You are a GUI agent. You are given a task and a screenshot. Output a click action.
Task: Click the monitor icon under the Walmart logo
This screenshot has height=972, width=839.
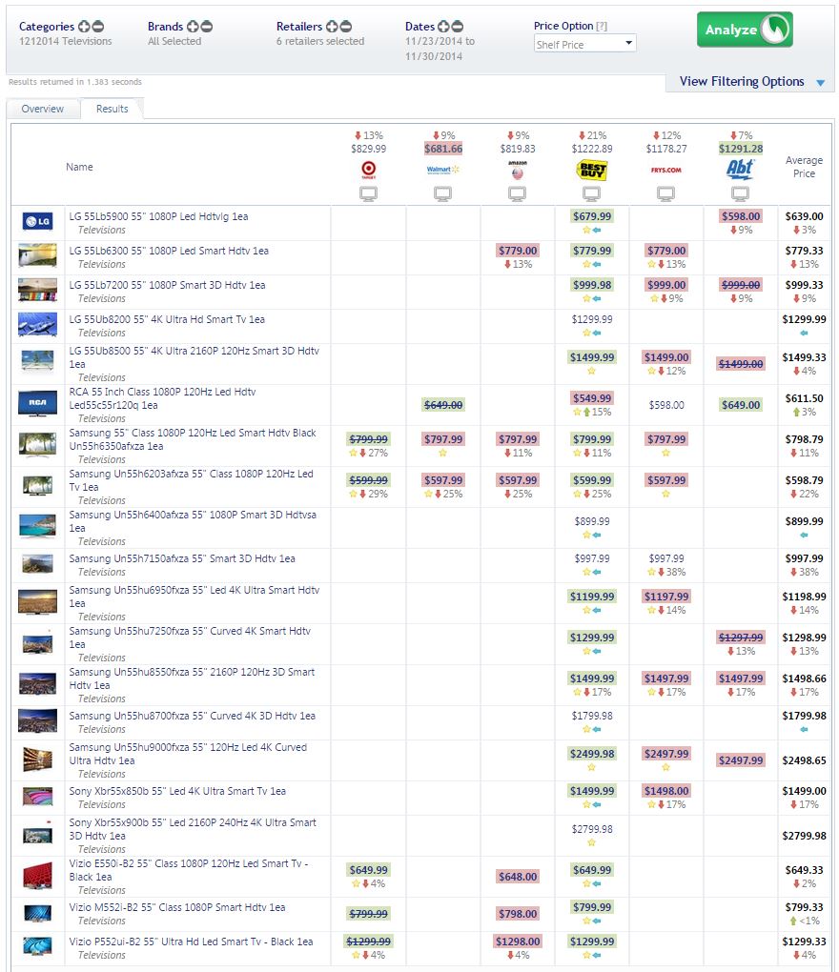point(442,194)
